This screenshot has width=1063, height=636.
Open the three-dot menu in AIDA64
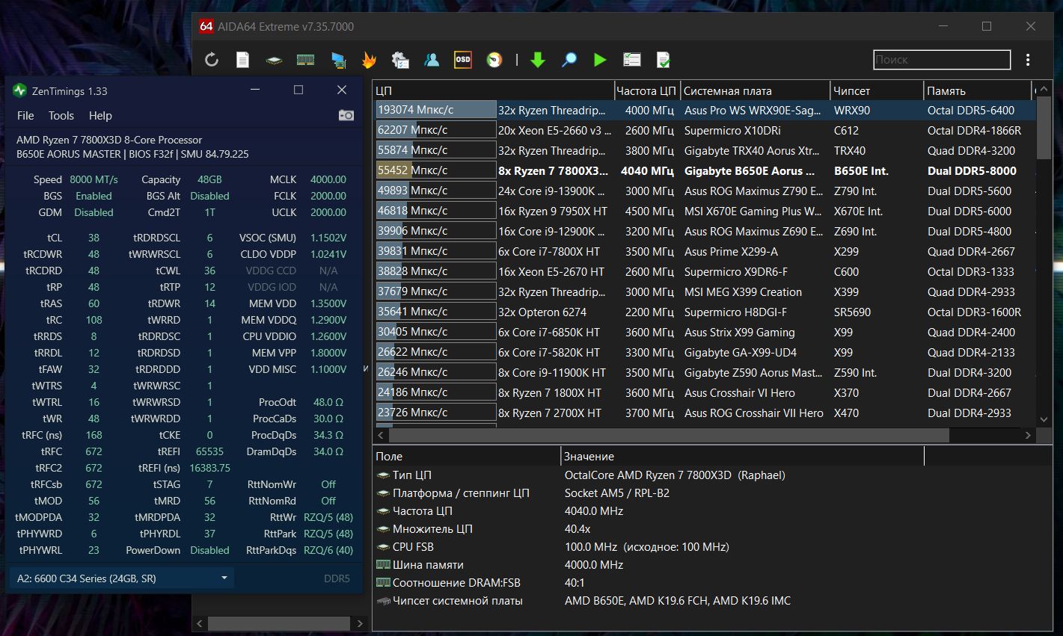tap(1028, 60)
